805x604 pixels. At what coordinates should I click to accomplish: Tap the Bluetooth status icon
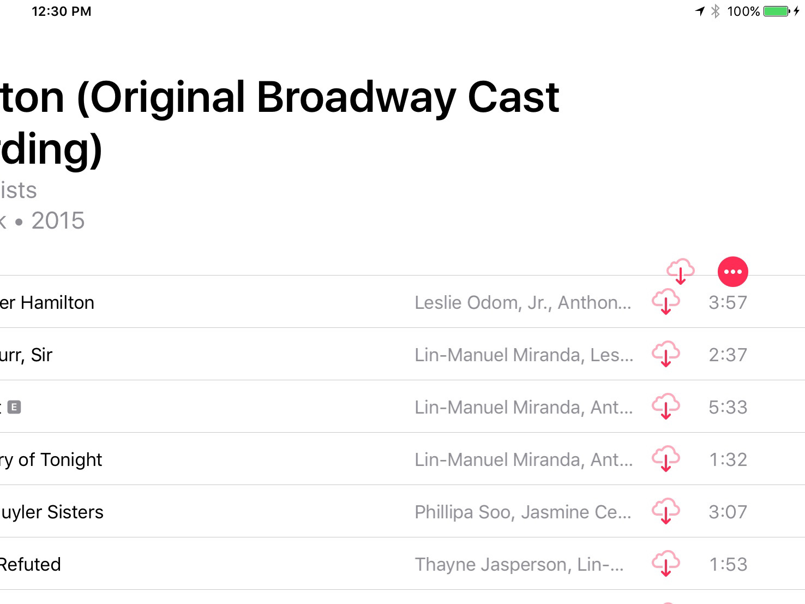point(716,11)
